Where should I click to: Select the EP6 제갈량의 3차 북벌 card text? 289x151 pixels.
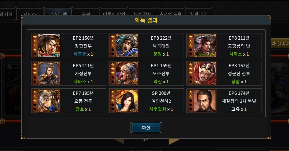click(x=239, y=97)
